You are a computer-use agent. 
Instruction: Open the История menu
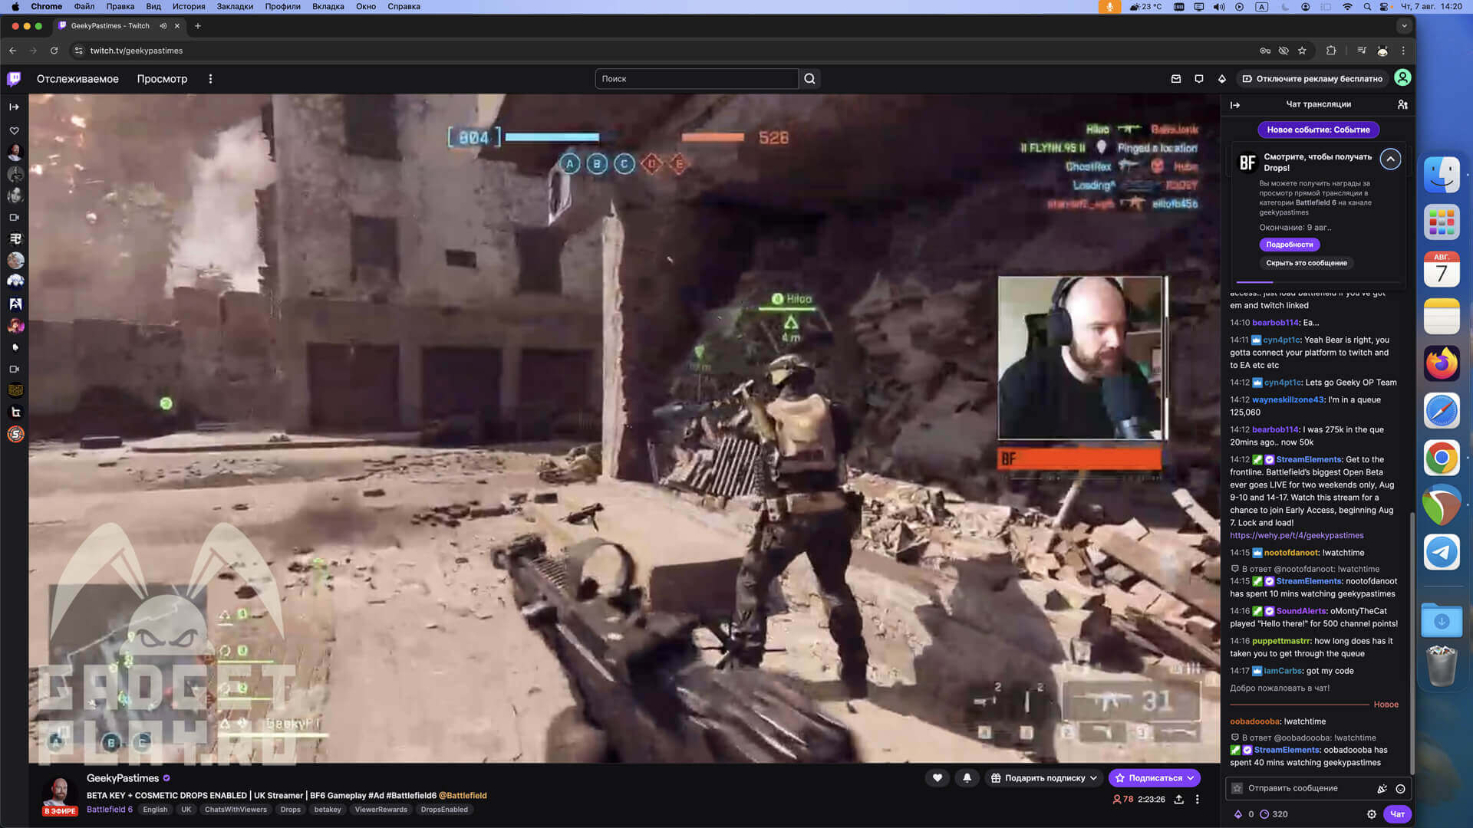click(x=189, y=6)
